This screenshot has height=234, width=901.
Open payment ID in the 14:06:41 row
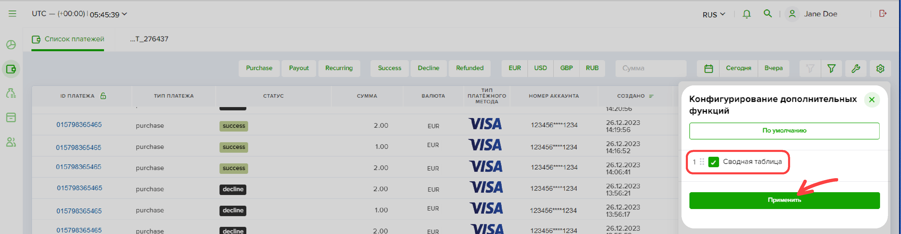coord(79,167)
